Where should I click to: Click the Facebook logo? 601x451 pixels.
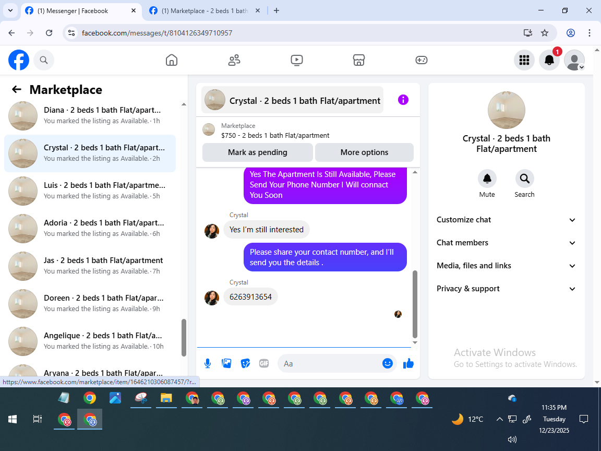pyautogui.click(x=19, y=60)
